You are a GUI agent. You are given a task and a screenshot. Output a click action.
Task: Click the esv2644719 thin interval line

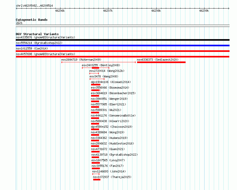(99, 62)
